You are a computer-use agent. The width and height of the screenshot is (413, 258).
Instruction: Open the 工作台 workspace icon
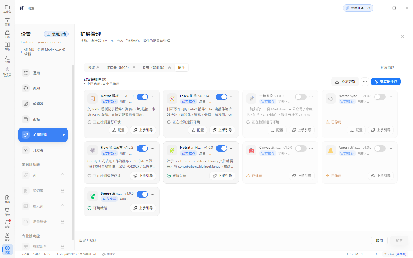pos(7,9)
